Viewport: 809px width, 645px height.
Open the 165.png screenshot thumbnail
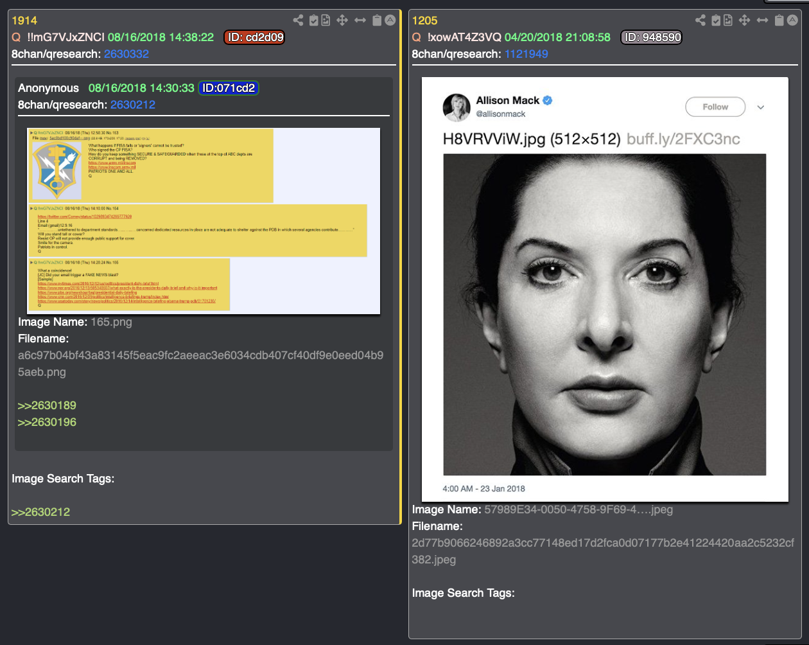pos(204,220)
